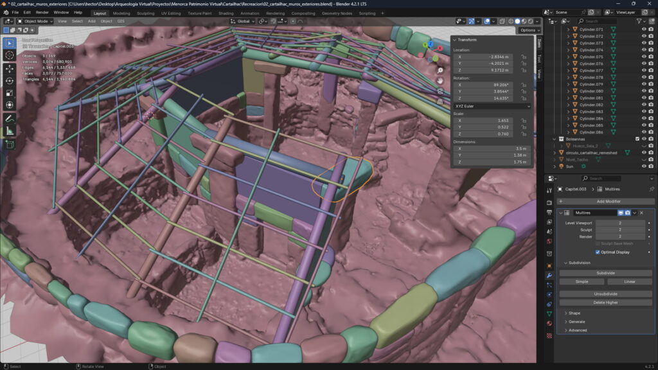Click the Level Viewport value slider
The width and height of the screenshot is (658, 370).
click(x=620, y=223)
